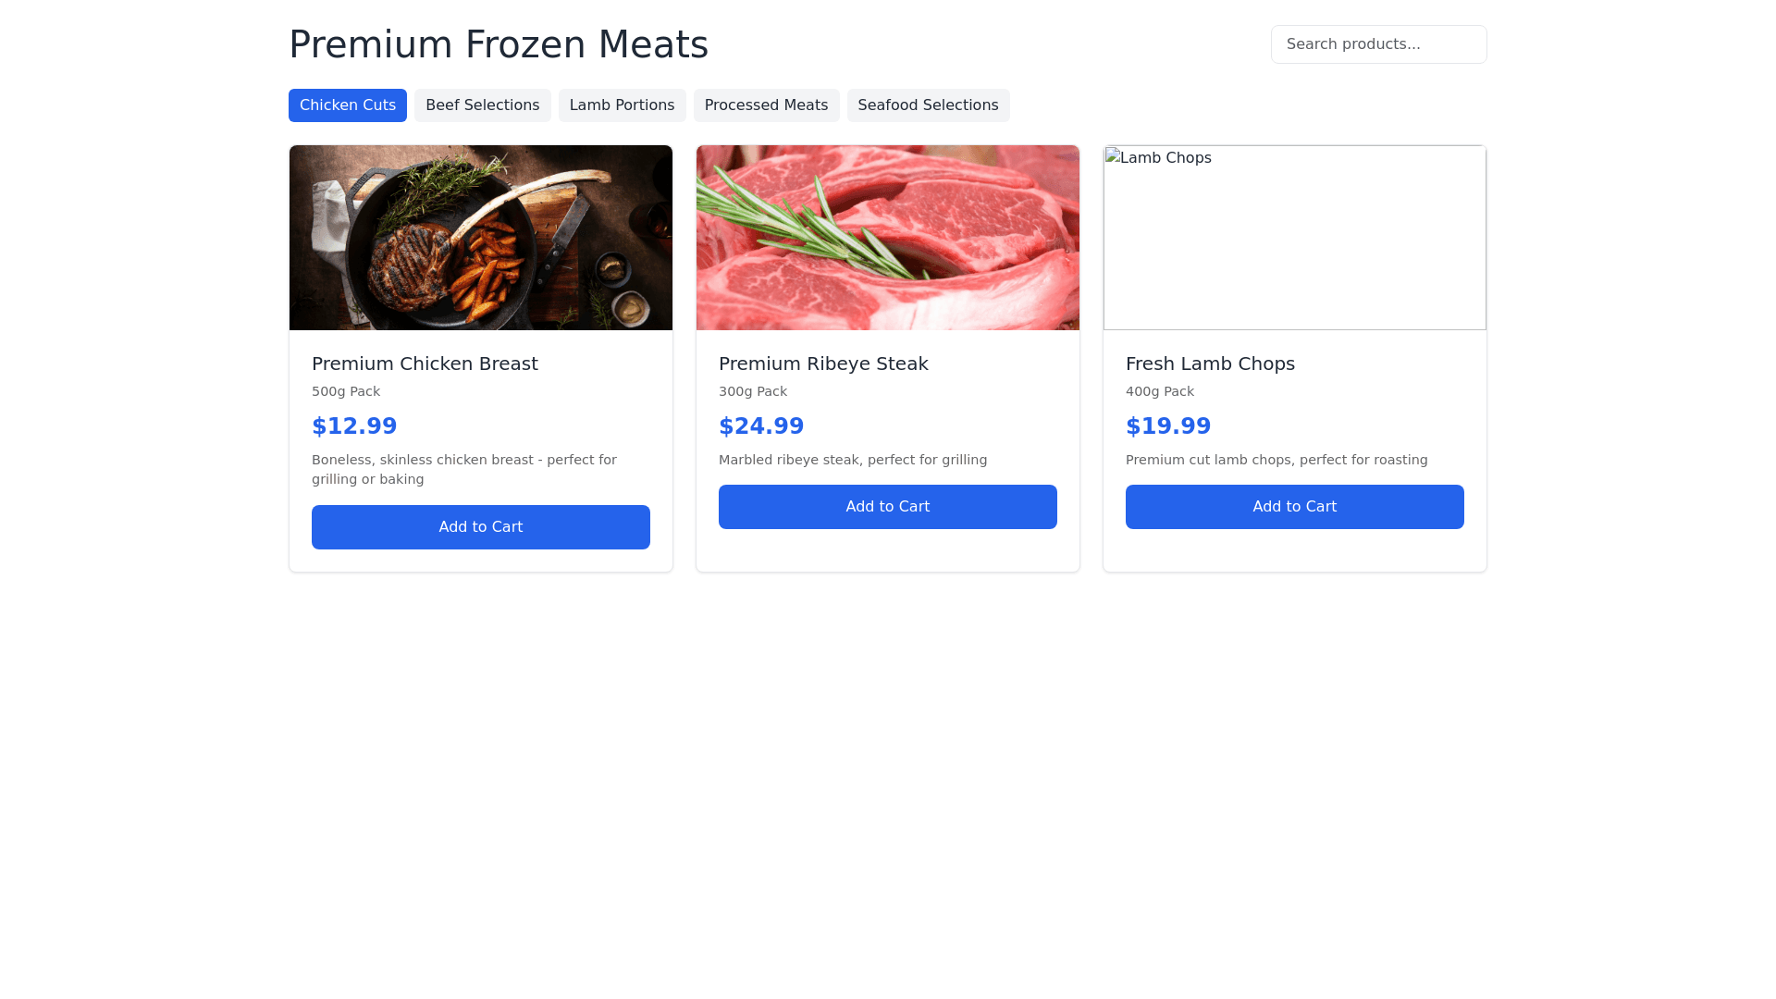Show Processed Meats products
Screen dimensions: 1776x999
point(767,105)
